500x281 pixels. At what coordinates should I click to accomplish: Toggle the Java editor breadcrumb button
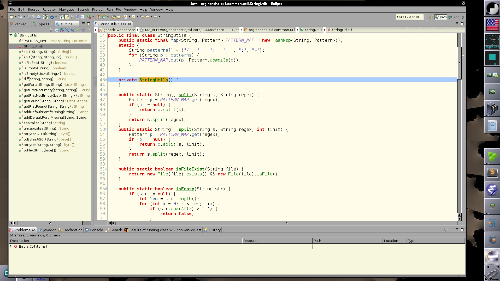pos(62,17)
